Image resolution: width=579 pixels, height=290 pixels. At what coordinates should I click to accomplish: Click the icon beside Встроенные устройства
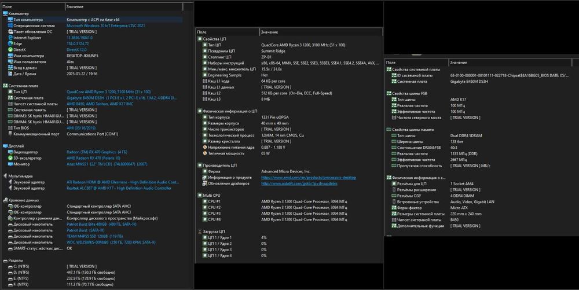click(394, 202)
